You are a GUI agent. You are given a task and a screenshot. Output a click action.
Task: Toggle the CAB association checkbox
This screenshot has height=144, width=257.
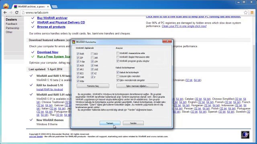click(78, 77)
